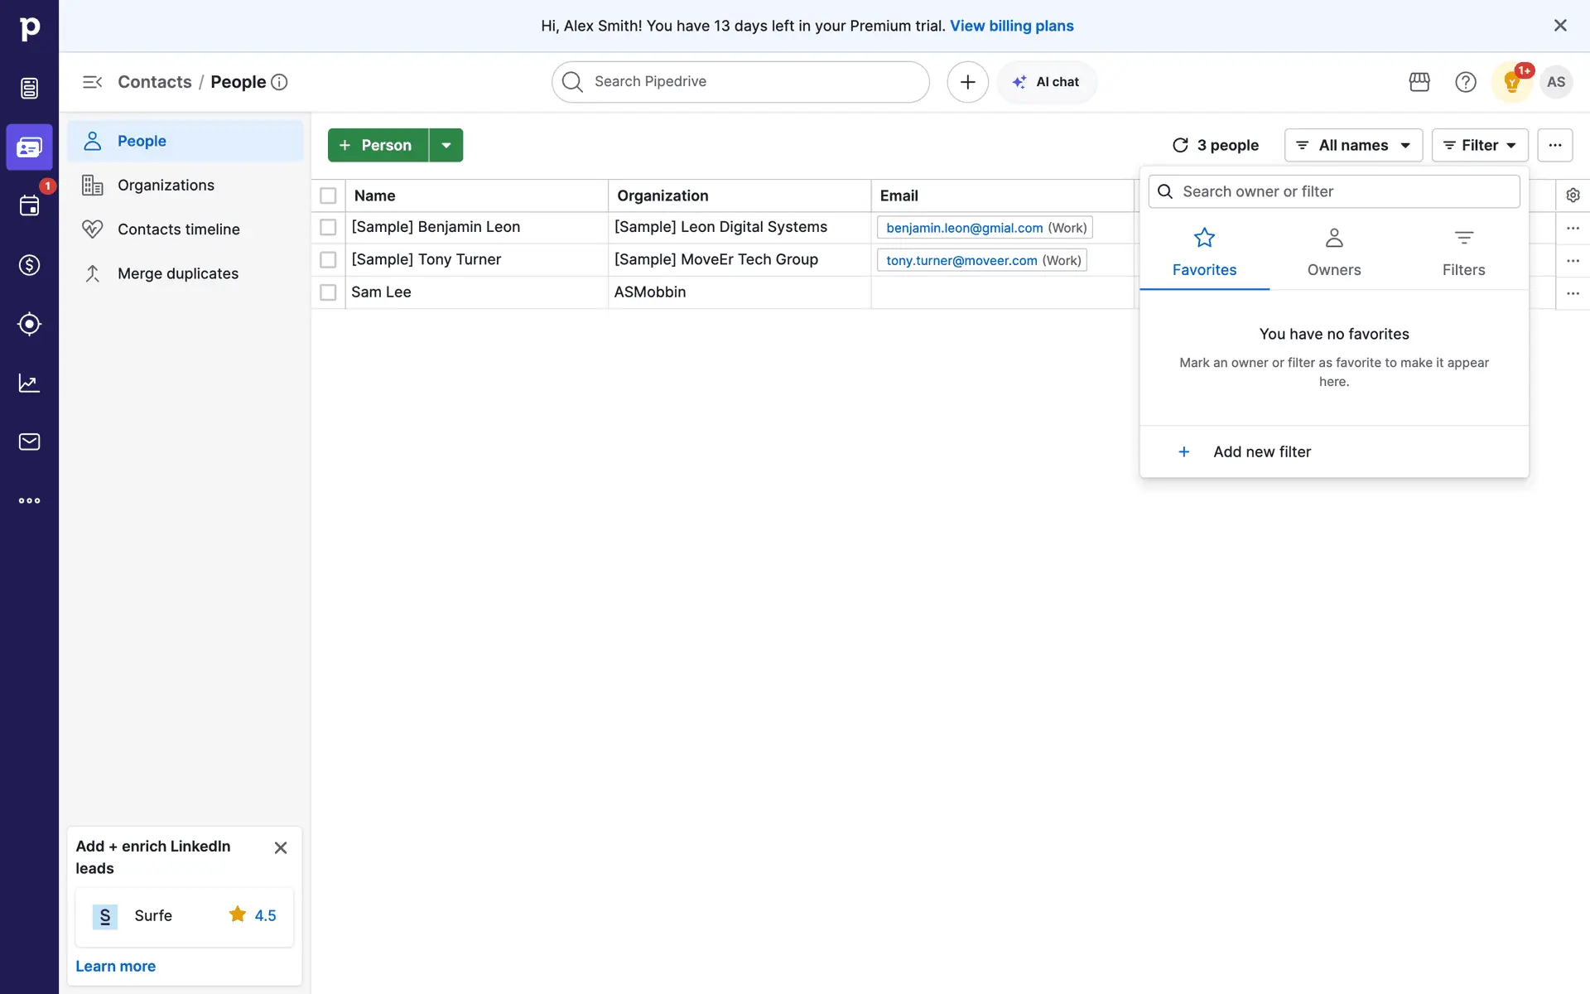Image resolution: width=1590 pixels, height=994 pixels.
Task: Switch to the Owners tab
Action: click(x=1333, y=253)
